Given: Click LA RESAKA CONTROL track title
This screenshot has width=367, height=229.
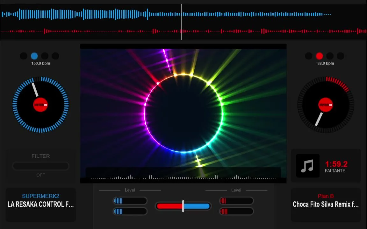Looking at the screenshot, I should (41, 204).
